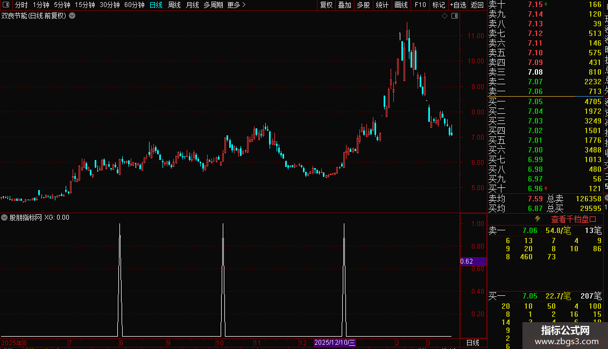The image size is (608, 349).
Task: Toggle the left sidebar panel icon
Action: click(6, 5)
